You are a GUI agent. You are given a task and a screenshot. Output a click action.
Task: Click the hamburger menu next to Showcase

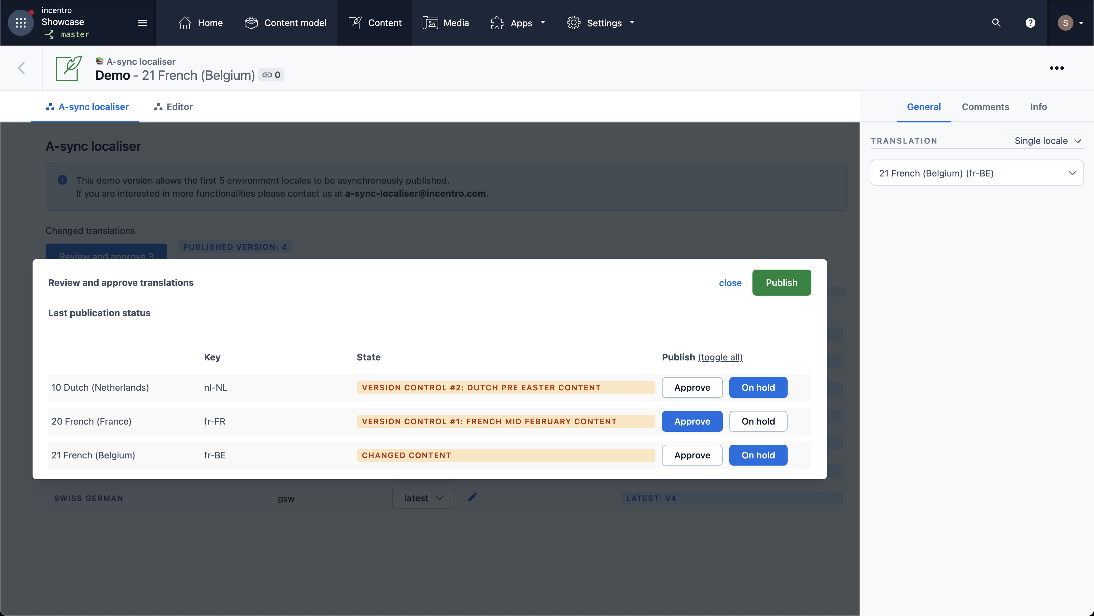coord(142,22)
